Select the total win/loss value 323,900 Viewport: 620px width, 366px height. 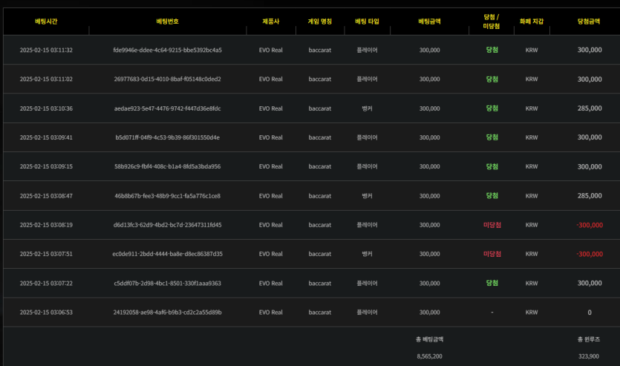589,356
